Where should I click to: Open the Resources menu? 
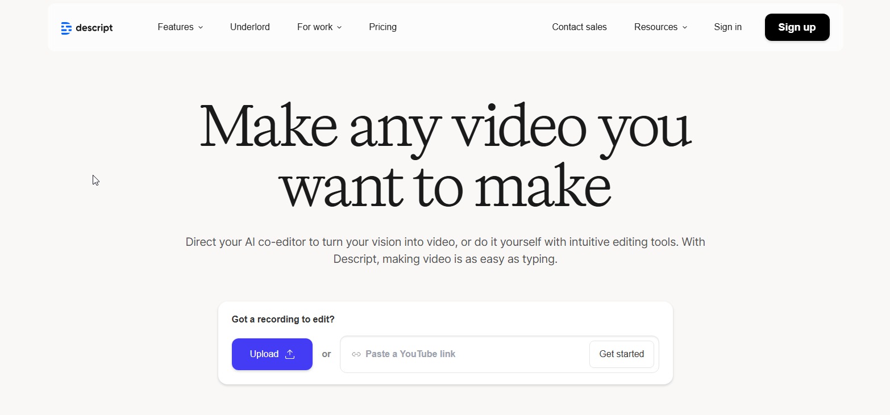pyautogui.click(x=661, y=27)
